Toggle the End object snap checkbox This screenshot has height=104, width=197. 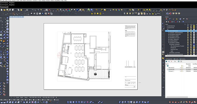(x=1, y=100)
